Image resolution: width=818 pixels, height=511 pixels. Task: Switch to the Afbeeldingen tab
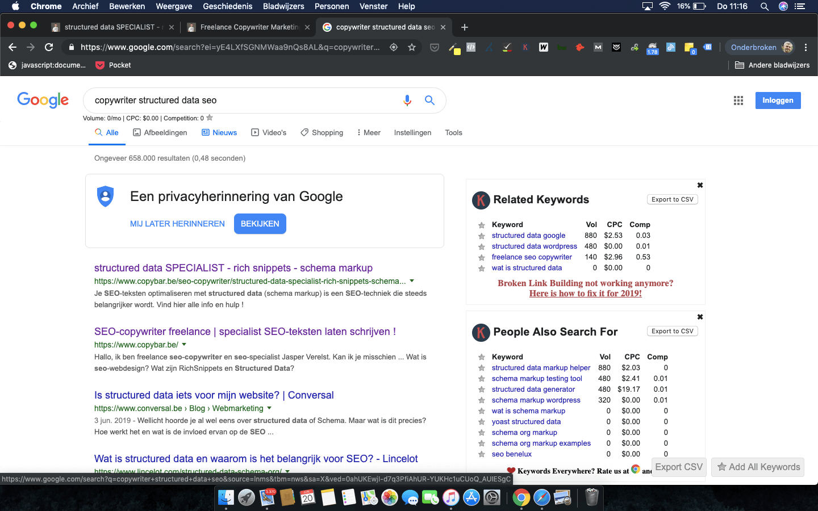pyautogui.click(x=160, y=132)
